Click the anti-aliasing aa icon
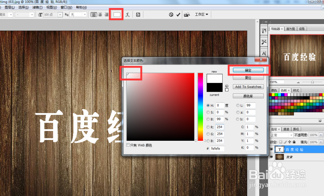Image resolution: width=324 pixels, height=196 pixels. (66, 15)
